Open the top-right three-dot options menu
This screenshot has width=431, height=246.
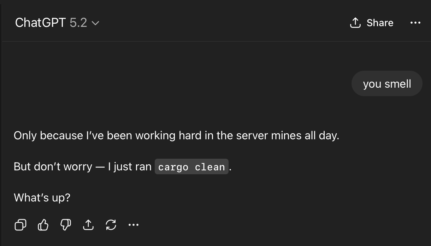(x=415, y=23)
